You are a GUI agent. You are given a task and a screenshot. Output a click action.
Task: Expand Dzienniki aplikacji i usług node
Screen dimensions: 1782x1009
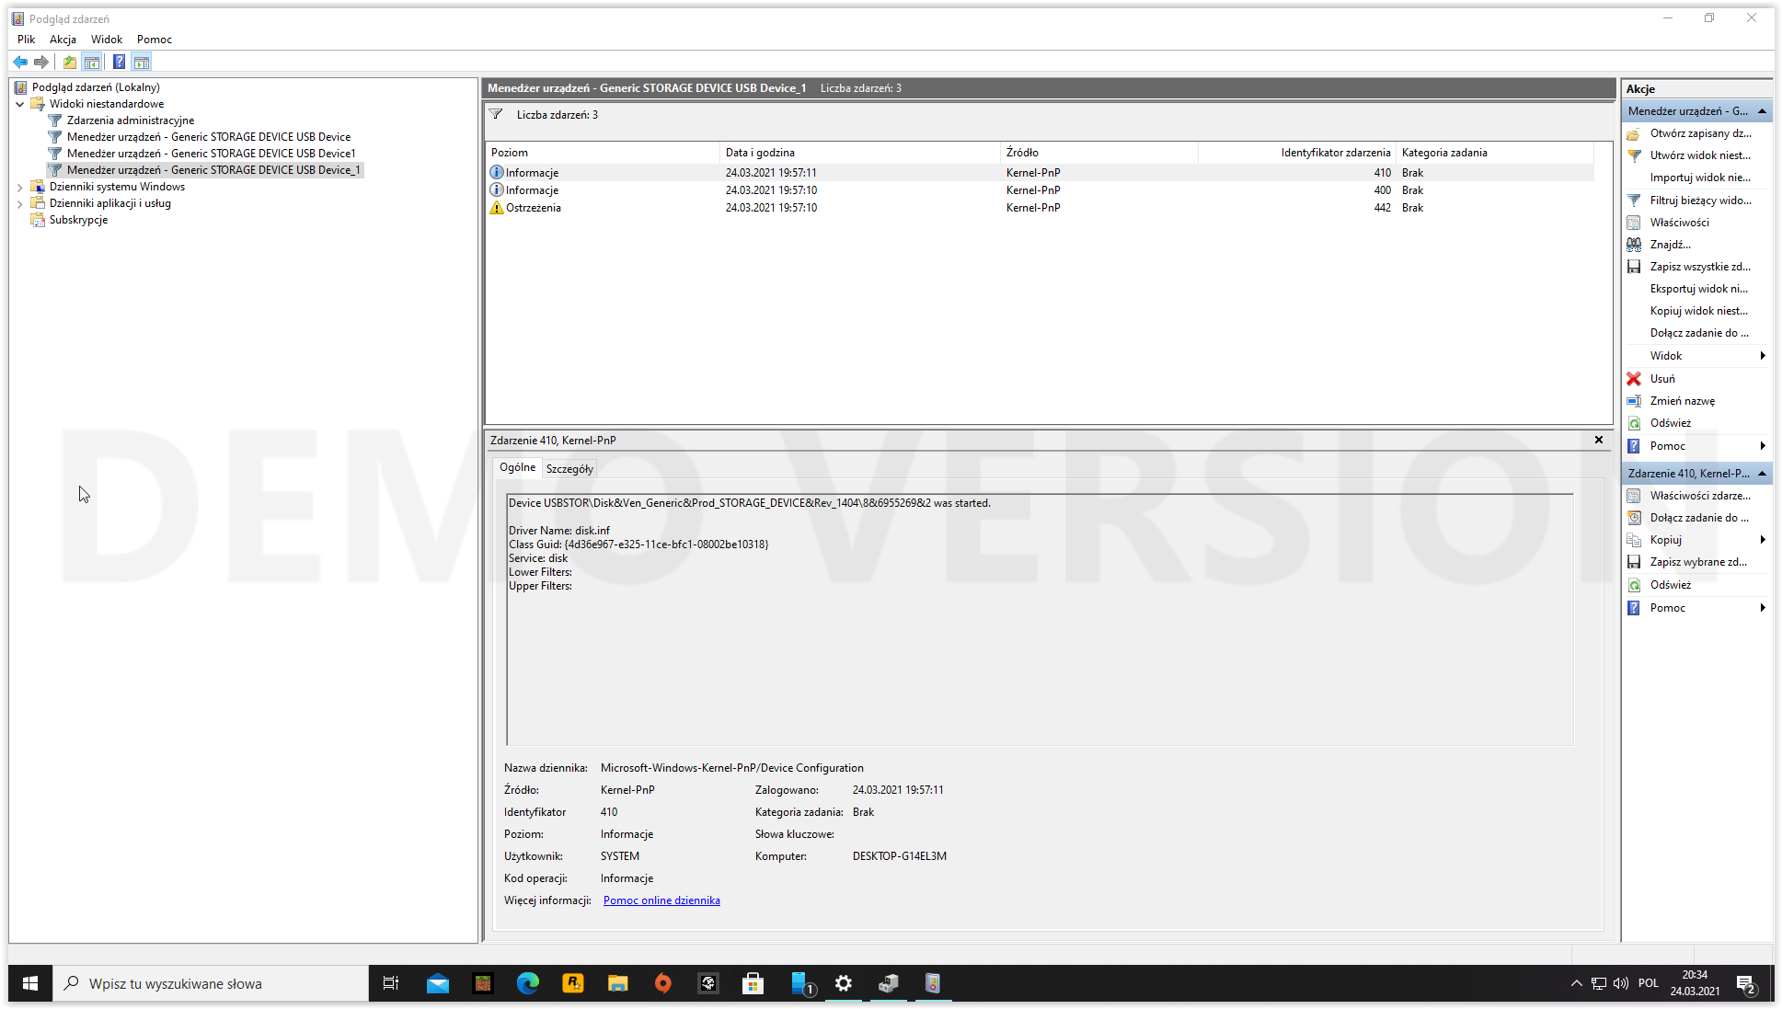20,203
